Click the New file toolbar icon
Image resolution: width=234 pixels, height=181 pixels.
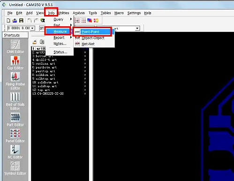tap(8, 21)
